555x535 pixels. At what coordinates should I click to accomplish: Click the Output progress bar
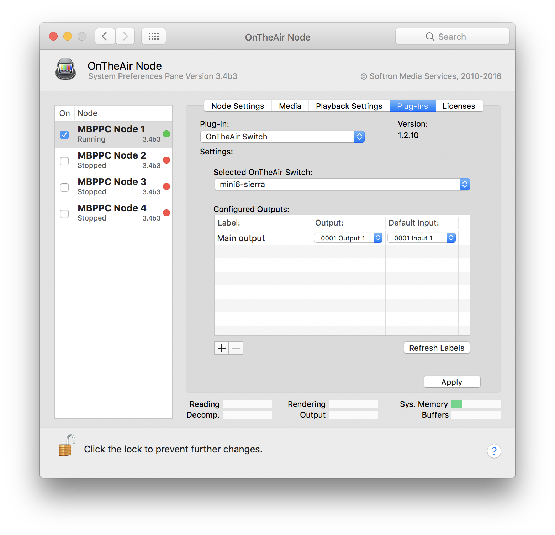[x=354, y=415]
